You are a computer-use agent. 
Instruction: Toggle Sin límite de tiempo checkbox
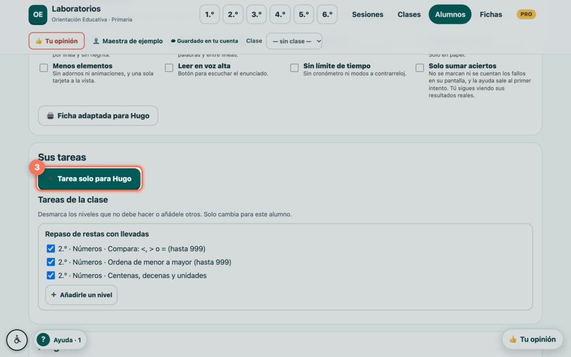pyautogui.click(x=294, y=68)
